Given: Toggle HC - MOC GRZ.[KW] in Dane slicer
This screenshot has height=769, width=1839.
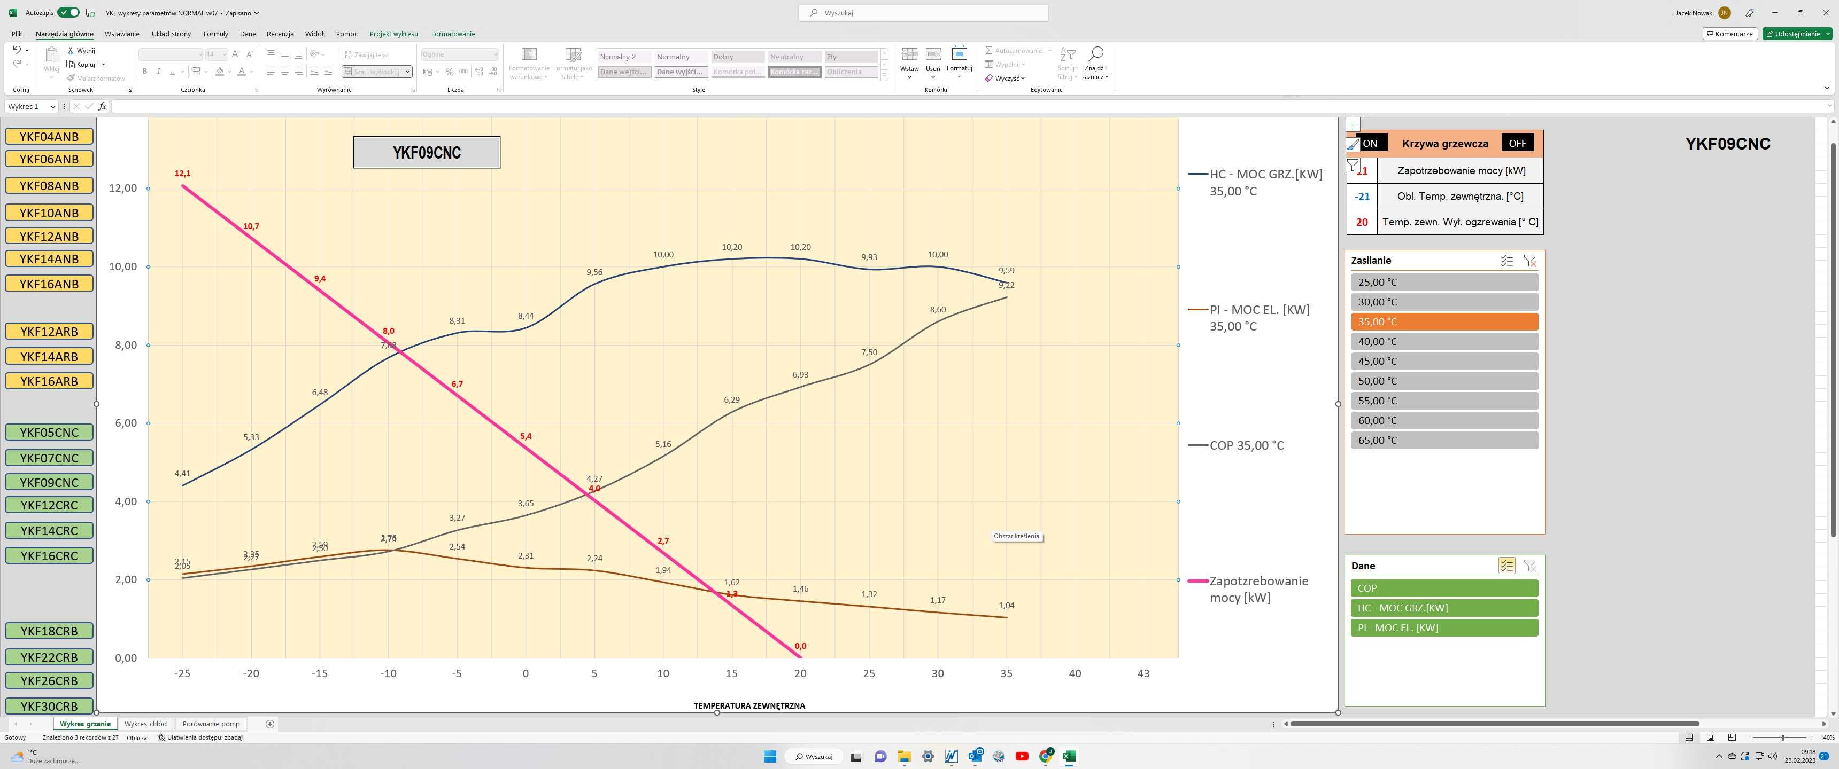Looking at the screenshot, I should [1444, 608].
